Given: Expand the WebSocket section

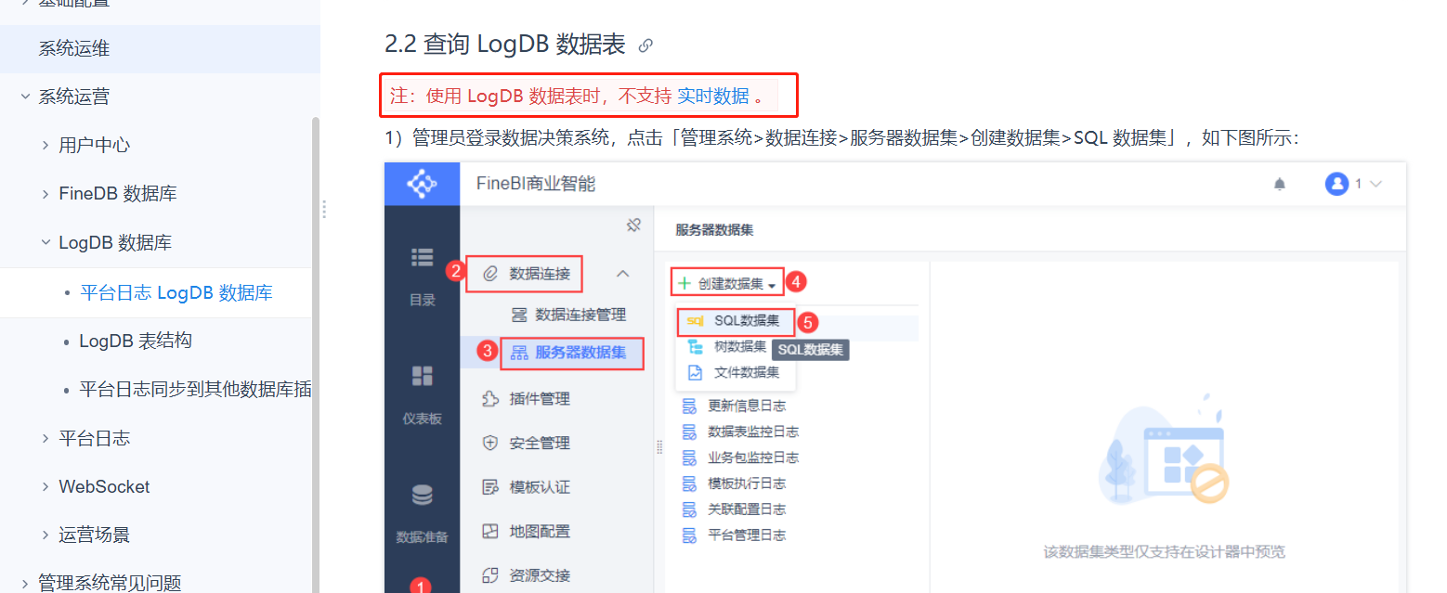Looking at the screenshot, I should tap(46, 486).
